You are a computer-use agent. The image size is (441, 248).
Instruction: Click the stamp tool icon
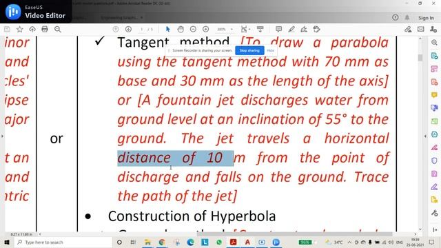[316, 29]
